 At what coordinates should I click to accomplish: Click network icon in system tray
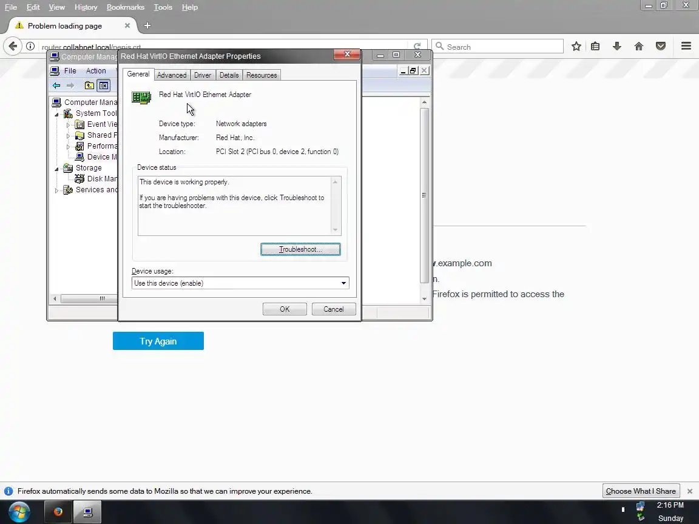(641, 507)
